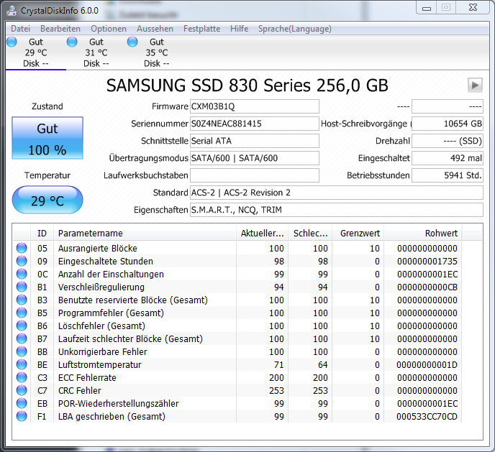The width and height of the screenshot is (495, 452).
Task: Click status icon for ECC Fehlerrate row
Action: 22,377
